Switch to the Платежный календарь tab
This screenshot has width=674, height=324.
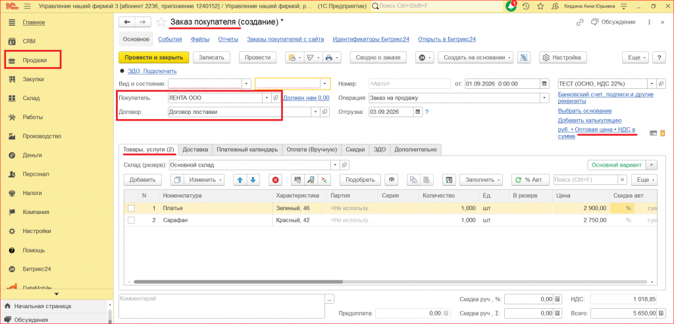(x=247, y=149)
